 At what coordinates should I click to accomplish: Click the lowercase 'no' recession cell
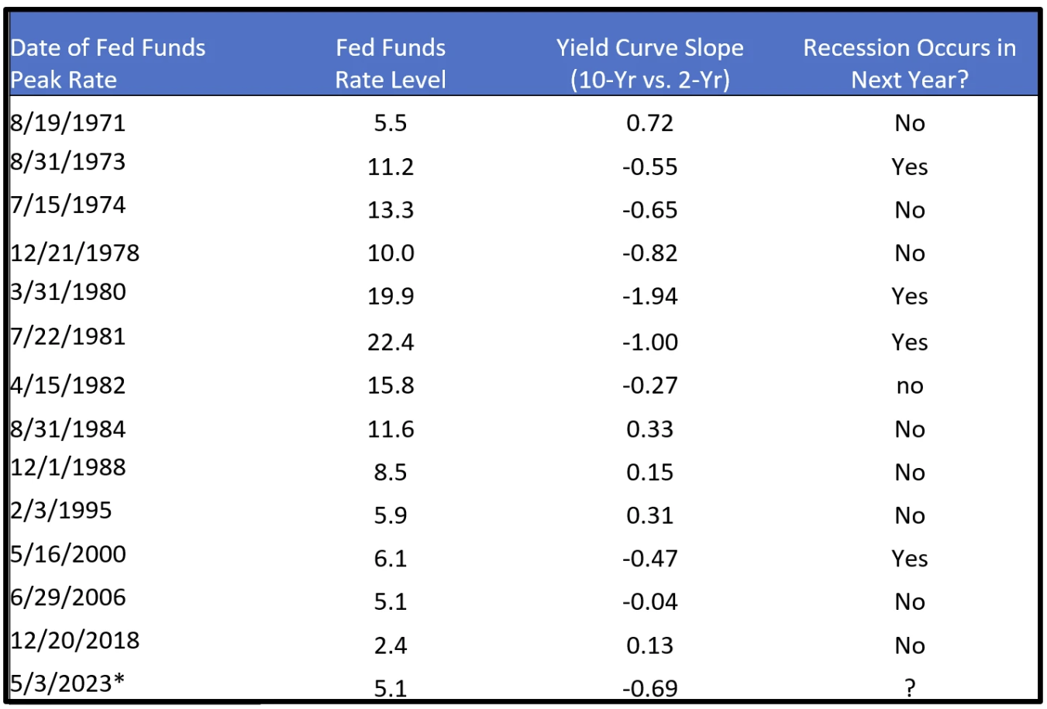point(909,386)
